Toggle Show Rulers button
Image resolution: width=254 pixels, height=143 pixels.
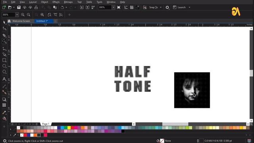[x=126, y=7]
